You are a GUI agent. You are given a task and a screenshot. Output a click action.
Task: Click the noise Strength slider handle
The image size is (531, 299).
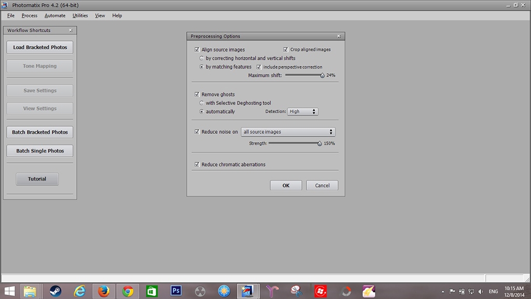(x=319, y=143)
